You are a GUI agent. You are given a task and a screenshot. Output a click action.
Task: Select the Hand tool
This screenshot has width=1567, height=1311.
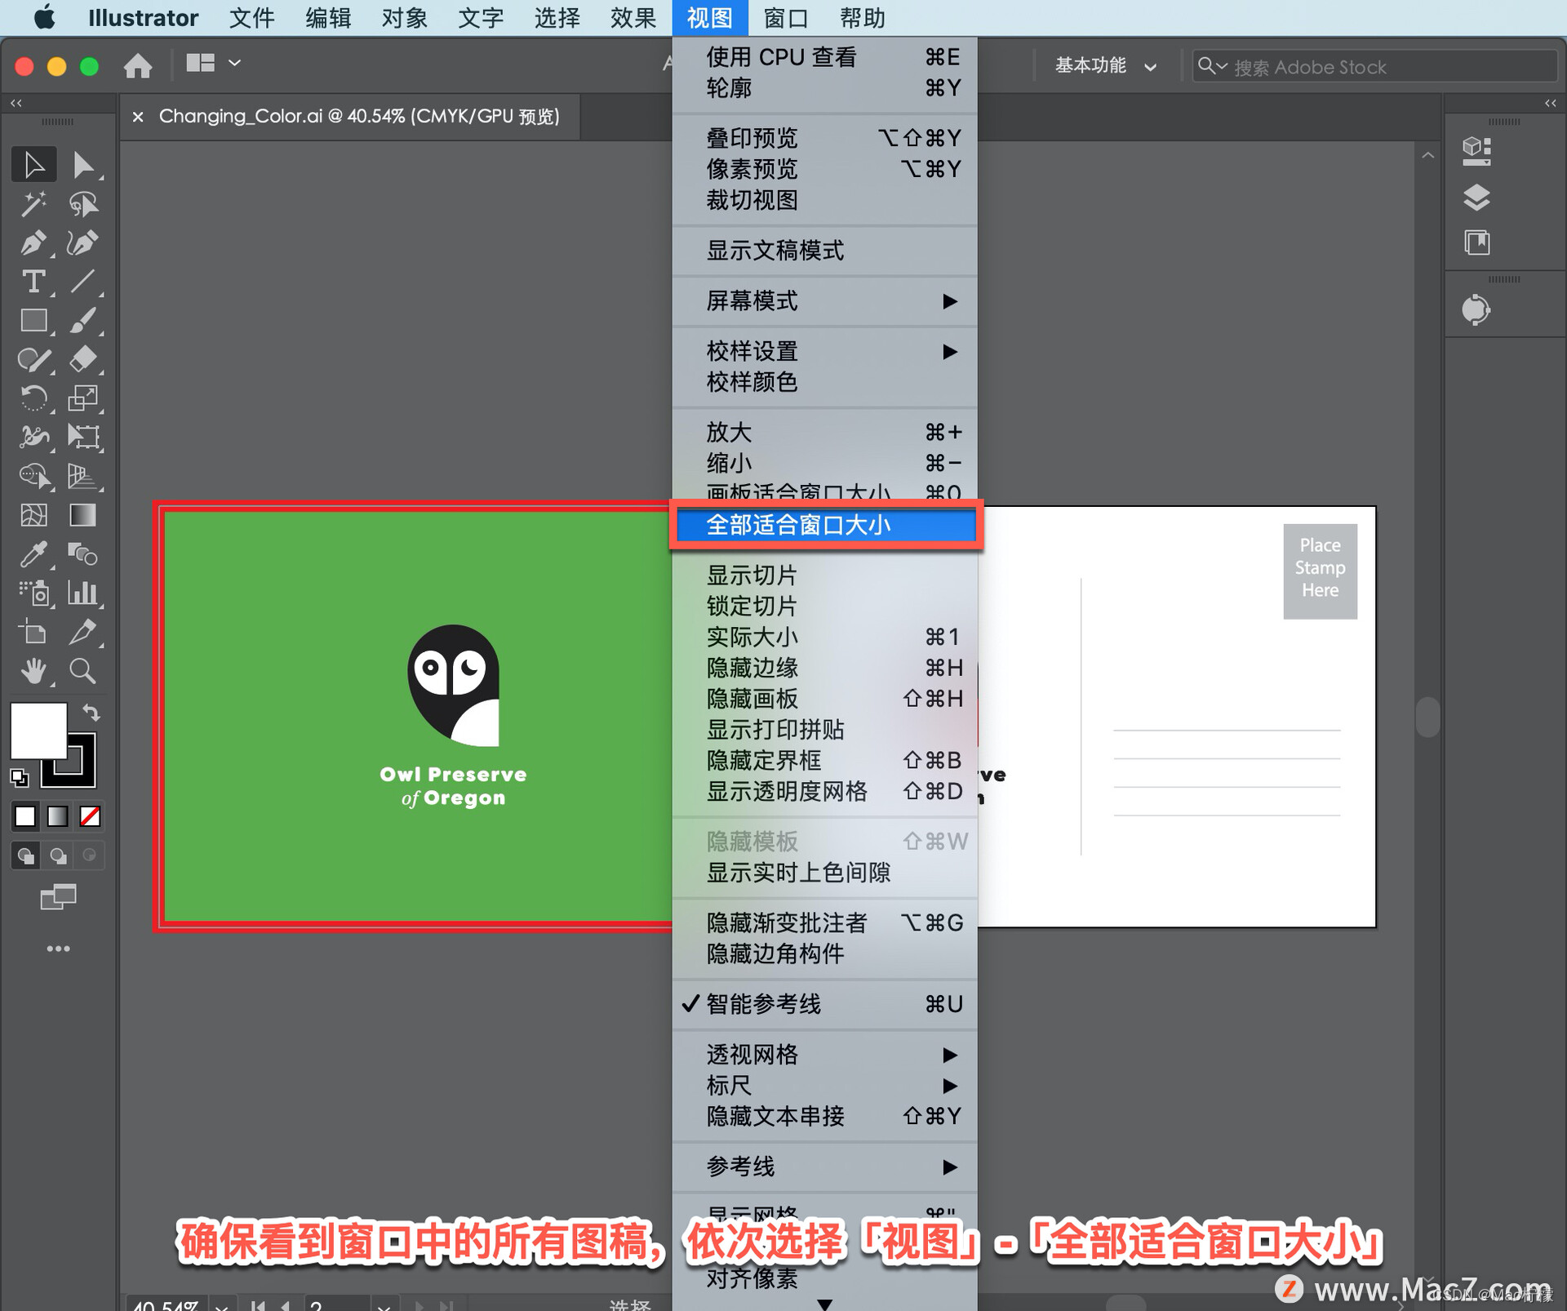tap(33, 671)
